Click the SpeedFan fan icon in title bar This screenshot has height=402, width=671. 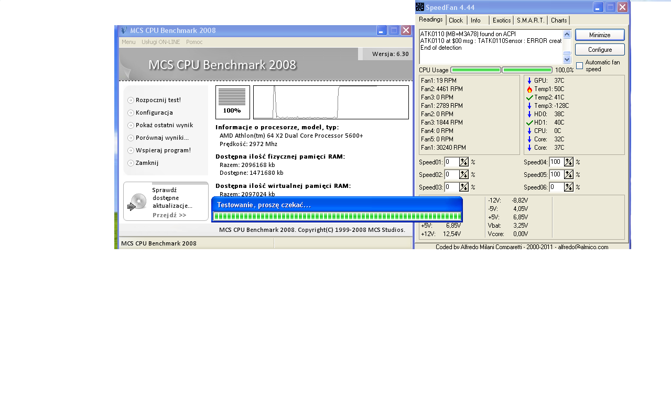tap(420, 7)
